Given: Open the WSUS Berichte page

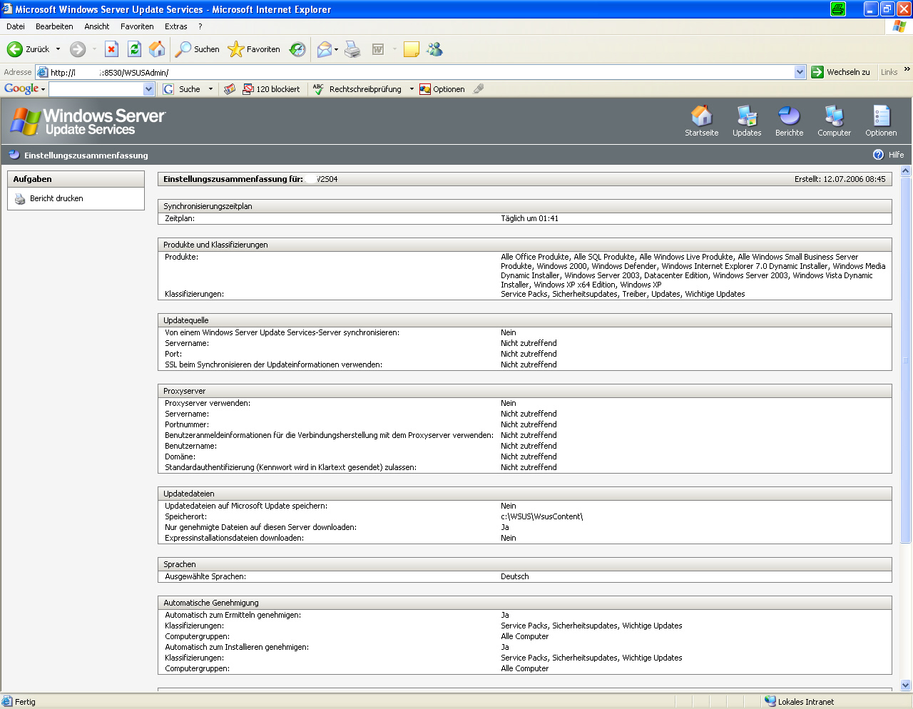Looking at the screenshot, I should [790, 121].
